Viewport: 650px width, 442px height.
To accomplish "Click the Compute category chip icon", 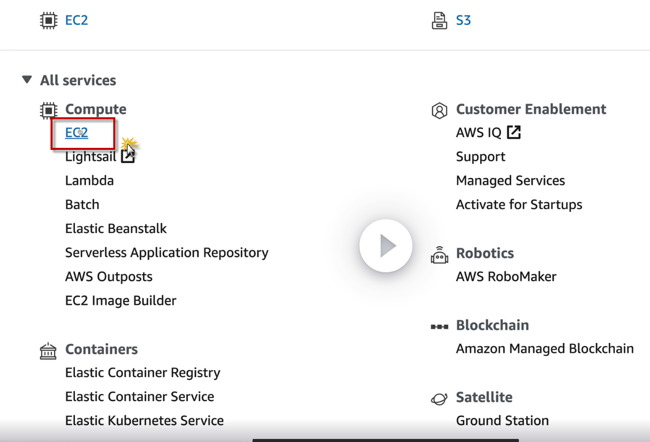I will pyautogui.click(x=48, y=110).
